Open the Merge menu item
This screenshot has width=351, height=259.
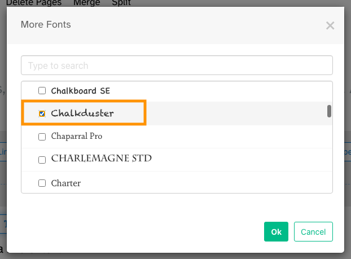[x=86, y=3]
